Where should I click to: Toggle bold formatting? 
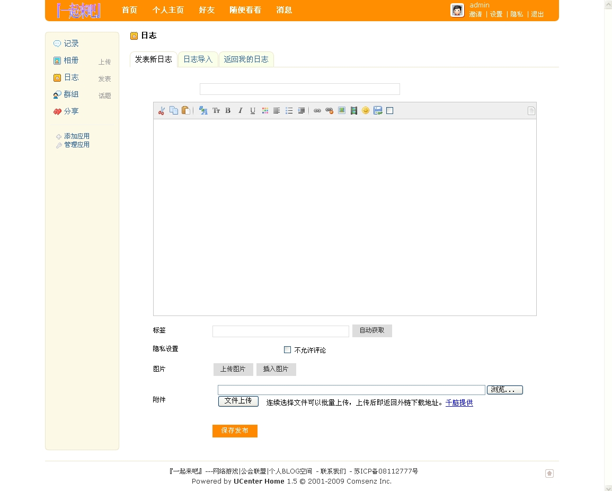point(228,110)
